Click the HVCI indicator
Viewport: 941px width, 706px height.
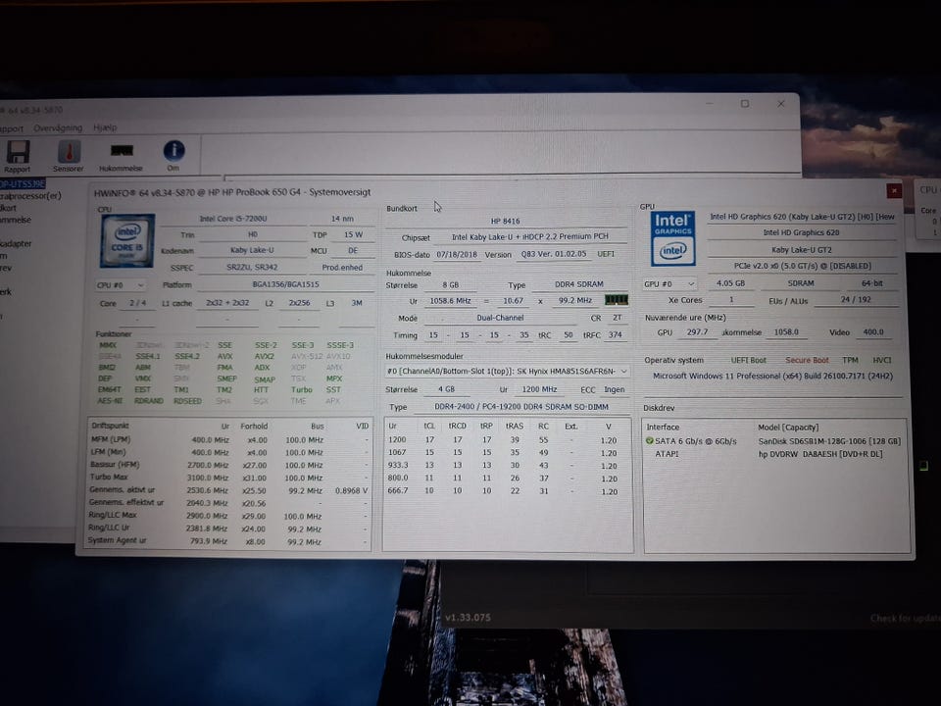coord(881,360)
